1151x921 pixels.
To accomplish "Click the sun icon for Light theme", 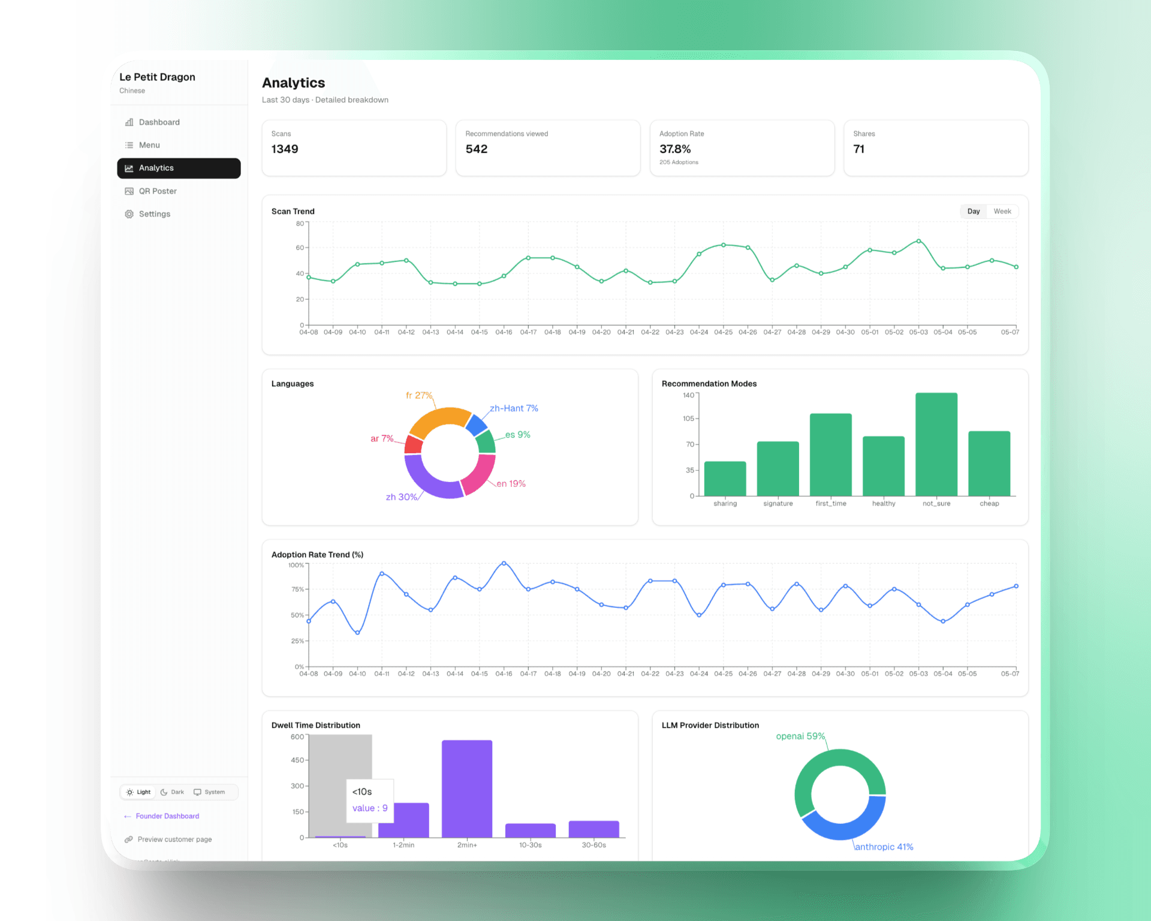I will pos(130,792).
